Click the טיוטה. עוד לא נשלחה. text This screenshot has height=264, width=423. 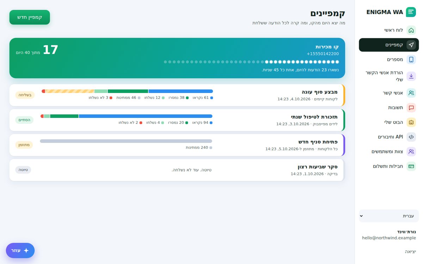(191, 170)
